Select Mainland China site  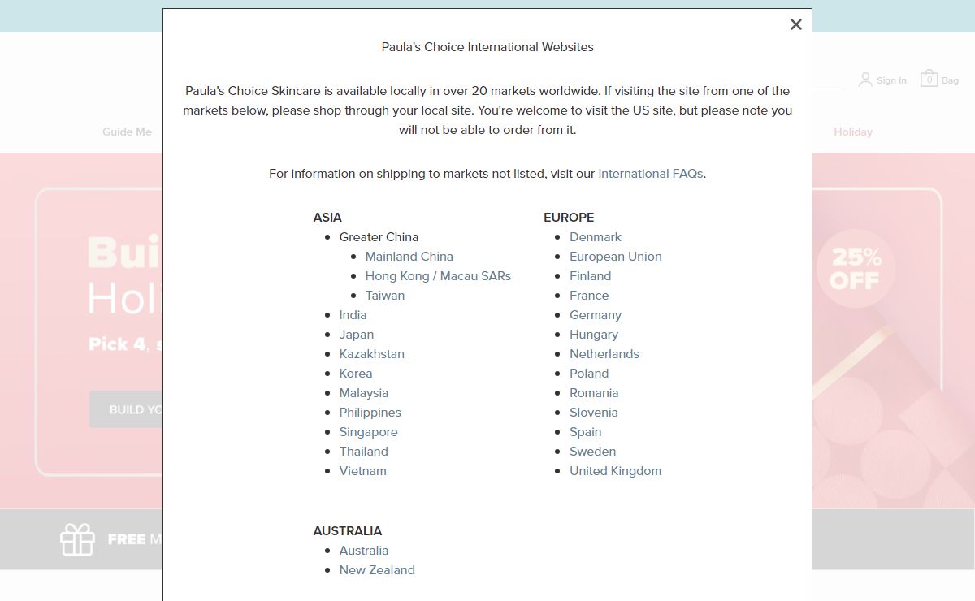409,257
